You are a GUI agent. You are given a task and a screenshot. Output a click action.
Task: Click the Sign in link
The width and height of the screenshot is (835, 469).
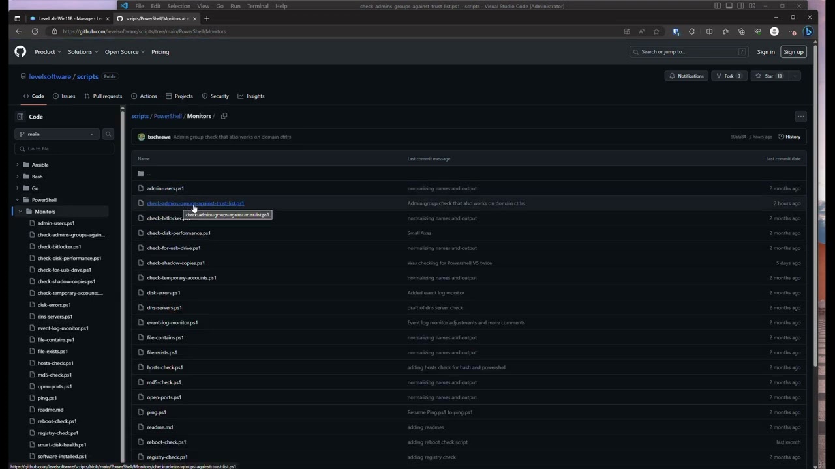tap(766, 51)
